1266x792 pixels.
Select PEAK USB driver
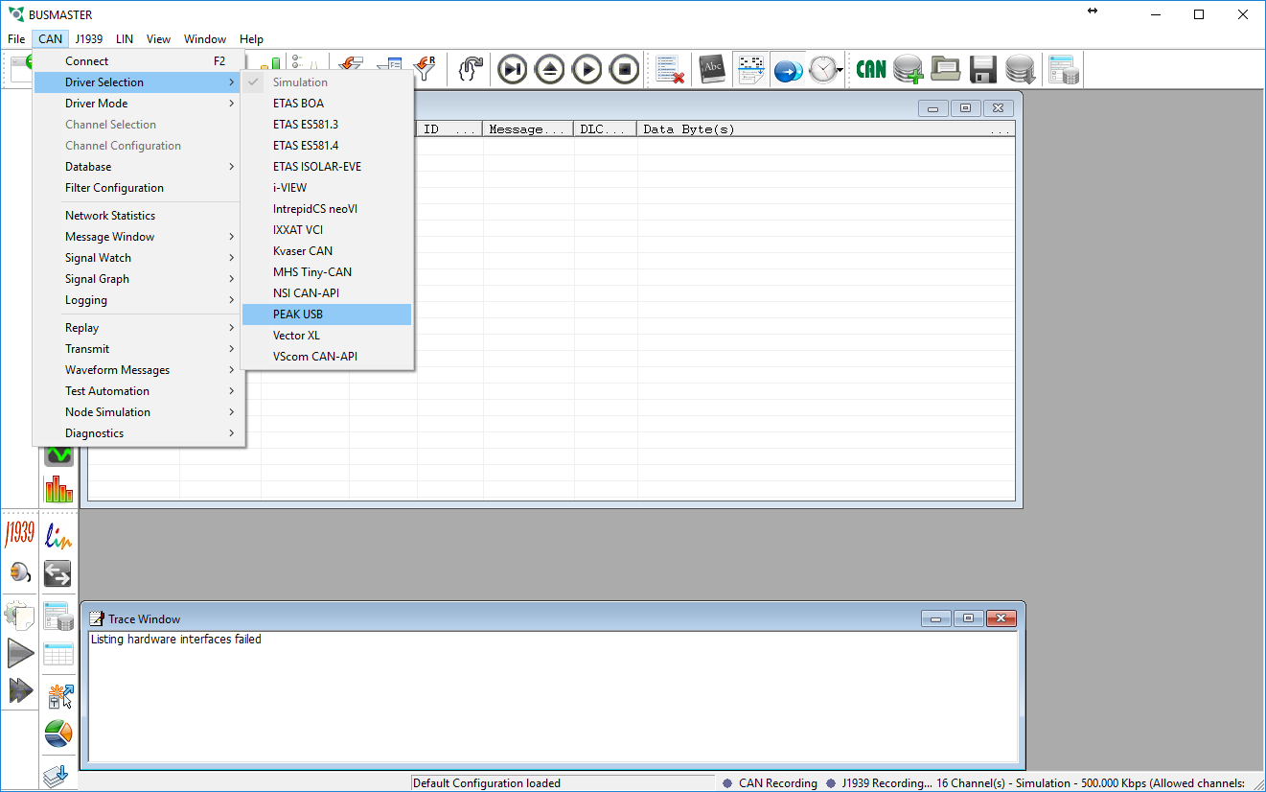tap(327, 314)
